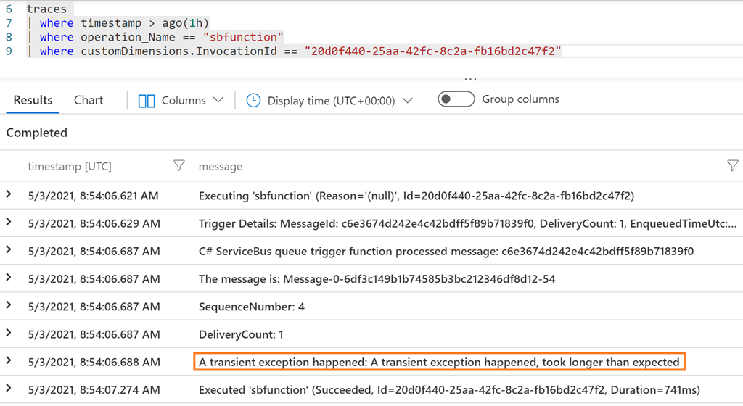
Task: Filter the message column
Action: pyautogui.click(x=733, y=165)
